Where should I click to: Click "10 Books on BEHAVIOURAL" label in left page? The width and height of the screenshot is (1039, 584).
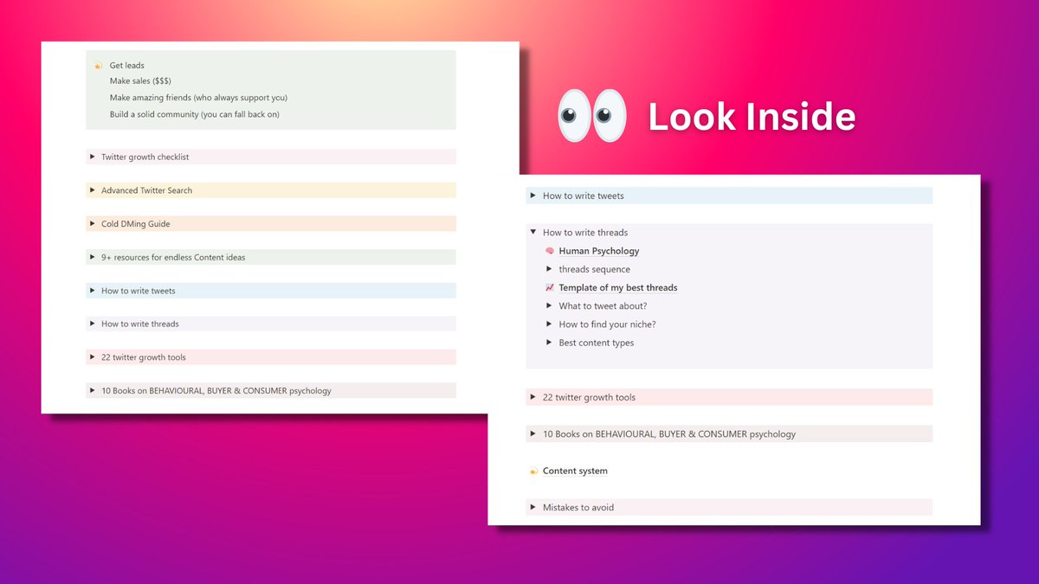[216, 391]
